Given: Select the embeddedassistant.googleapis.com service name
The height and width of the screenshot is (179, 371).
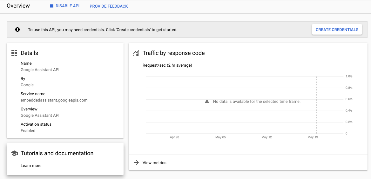Looking at the screenshot, I should pos(54,100).
